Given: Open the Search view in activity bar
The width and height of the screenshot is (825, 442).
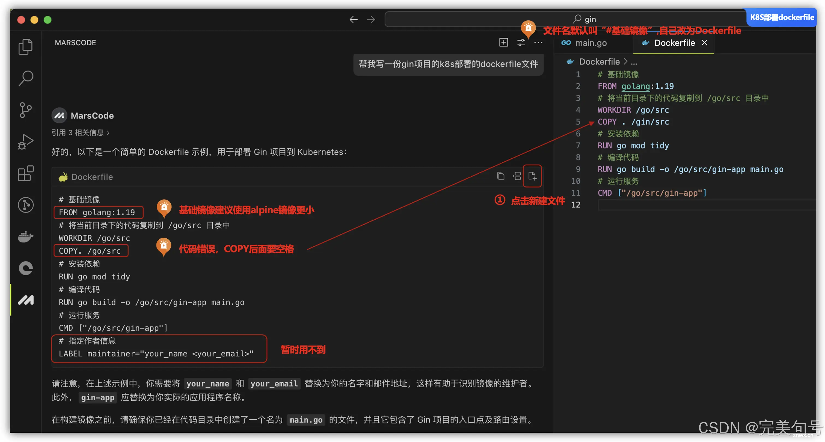Looking at the screenshot, I should [25, 78].
